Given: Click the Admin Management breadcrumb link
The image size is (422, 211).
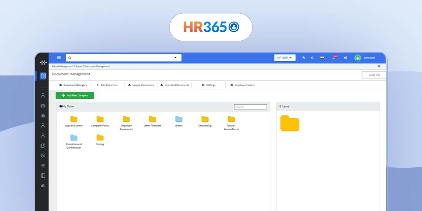Looking at the screenshot, I should click(63, 66).
